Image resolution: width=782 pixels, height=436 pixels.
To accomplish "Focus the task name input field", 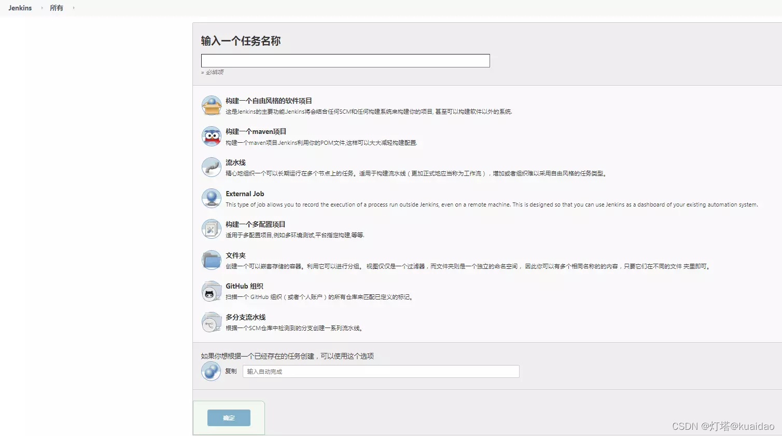I will pos(345,61).
